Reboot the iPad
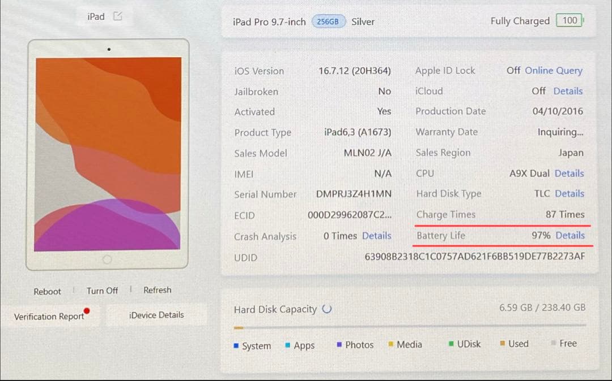This screenshot has width=612, height=381. pyautogui.click(x=47, y=291)
